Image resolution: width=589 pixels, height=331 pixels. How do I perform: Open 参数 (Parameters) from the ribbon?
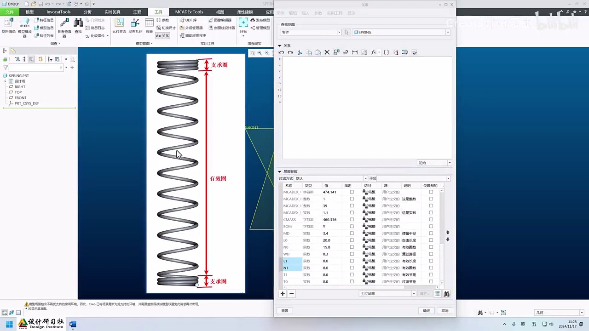[163, 20]
